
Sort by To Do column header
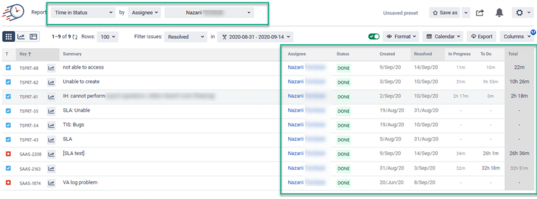[486, 54]
